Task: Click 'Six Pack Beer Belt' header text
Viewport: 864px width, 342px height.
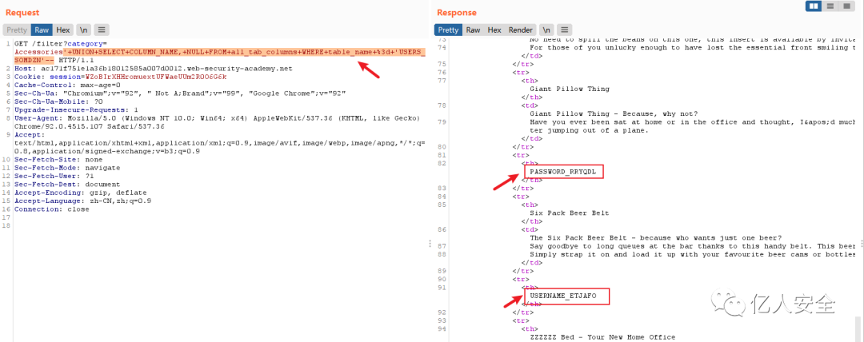Action: click(570, 212)
